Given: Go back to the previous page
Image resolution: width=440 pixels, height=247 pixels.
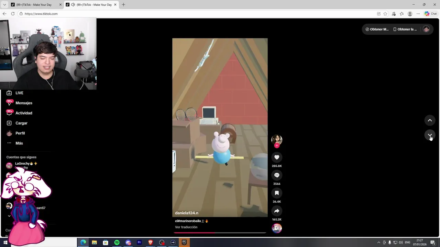Looking at the screenshot, I should (4, 14).
